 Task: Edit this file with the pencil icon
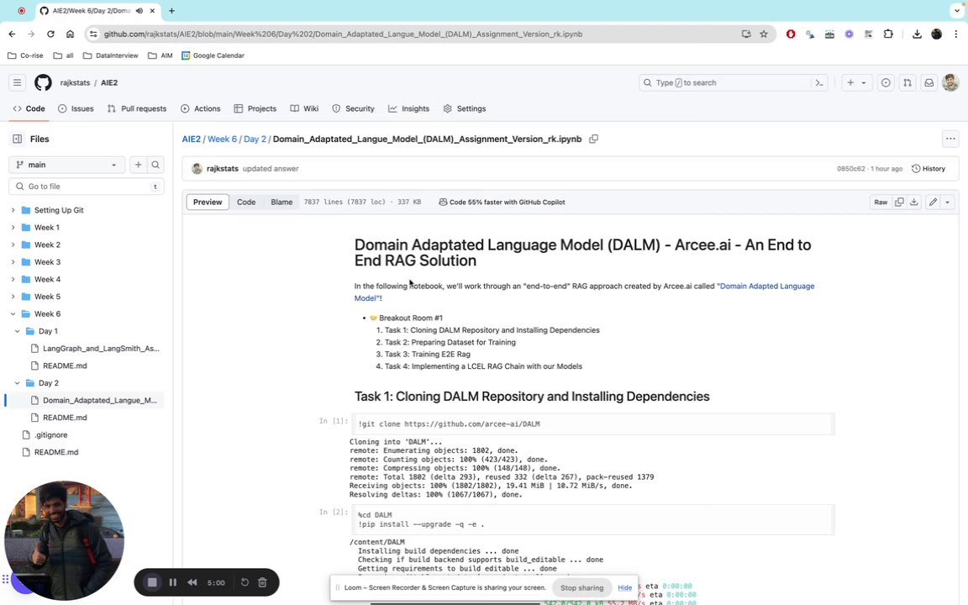[933, 202]
